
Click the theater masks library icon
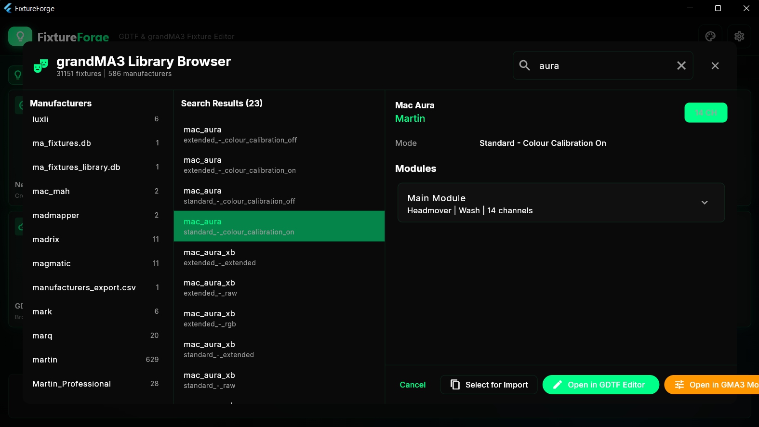[x=41, y=66]
